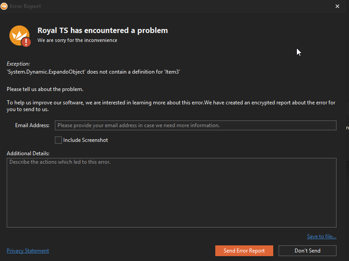The height and width of the screenshot is (261, 349).
Task: Select the ExpandoObject exception message text
Action: (x=93, y=72)
